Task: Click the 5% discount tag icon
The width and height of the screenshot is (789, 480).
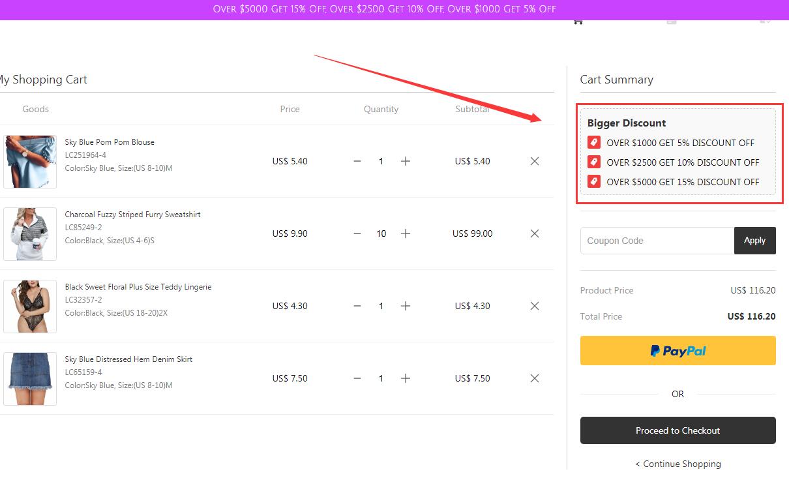Action: pos(593,143)
